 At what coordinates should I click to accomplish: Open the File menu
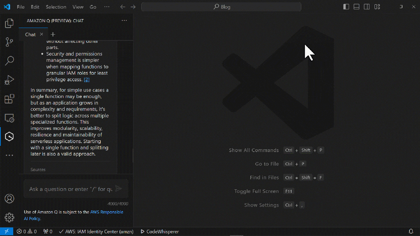[21, 7]
